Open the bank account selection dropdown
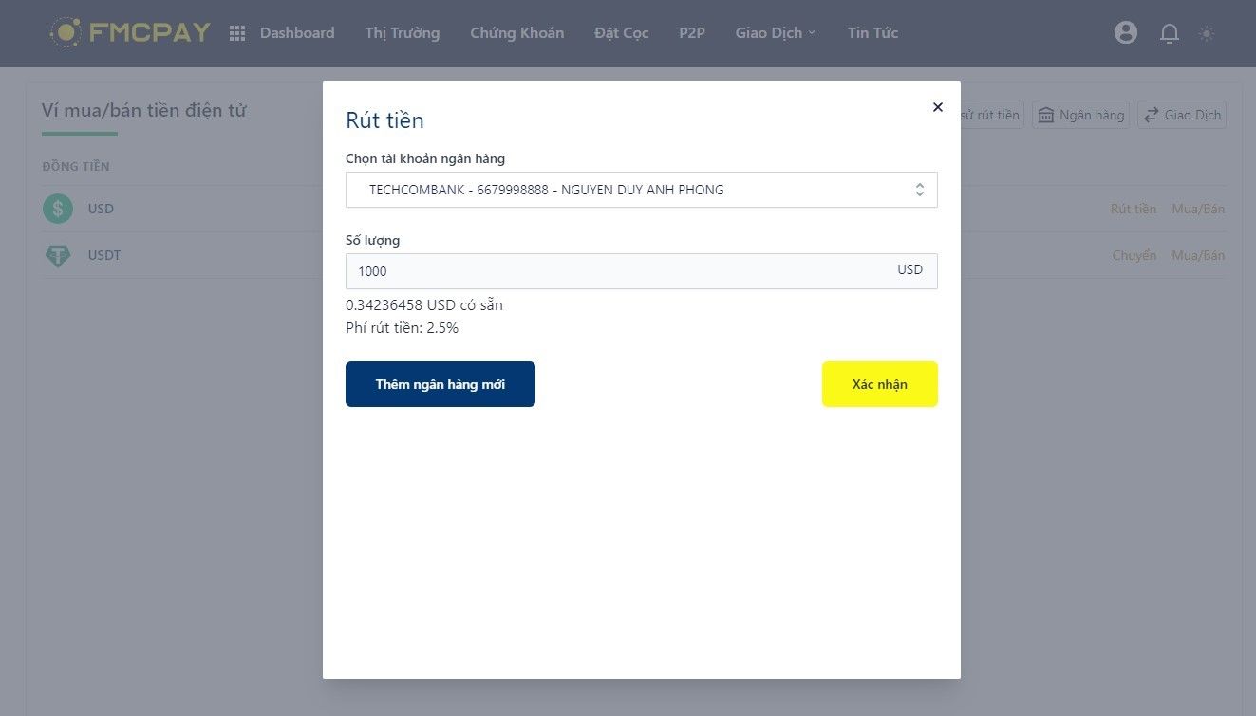The image size is (1256, 716). click(641, 190)
